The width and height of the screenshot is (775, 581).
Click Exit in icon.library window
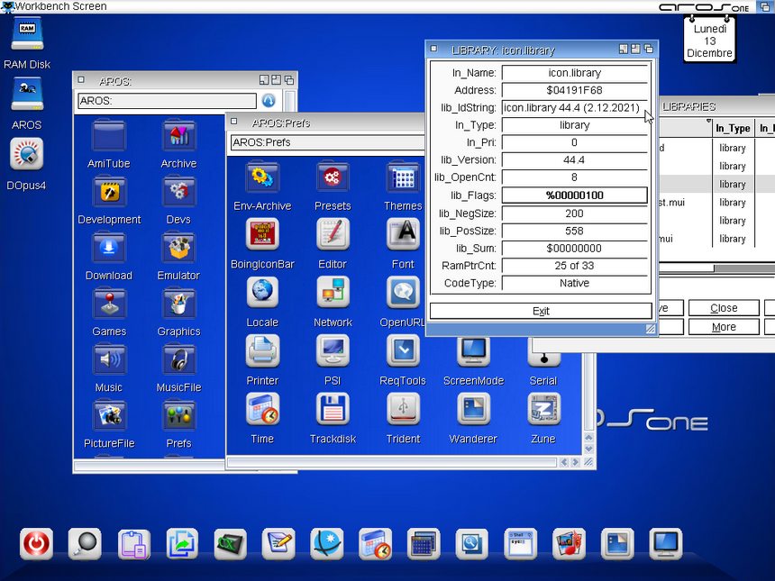pos(541,311)
